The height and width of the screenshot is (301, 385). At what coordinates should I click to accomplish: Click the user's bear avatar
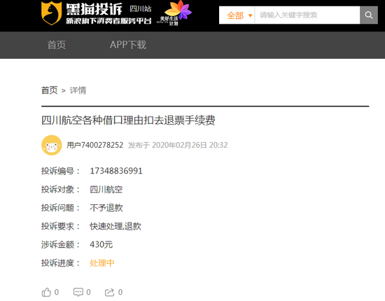point(52,145)
